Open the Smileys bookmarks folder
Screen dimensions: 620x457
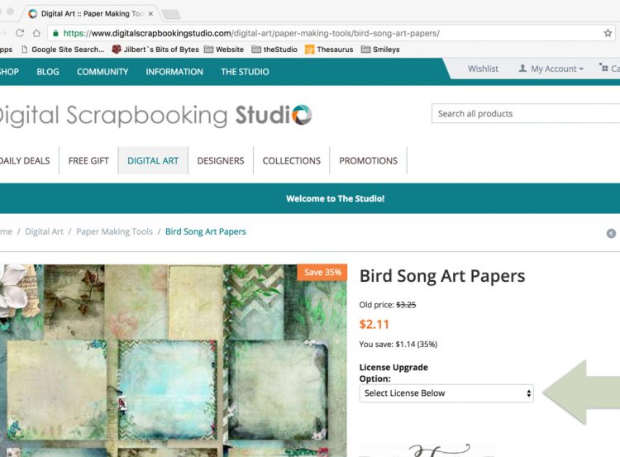[x=380, y=50]
